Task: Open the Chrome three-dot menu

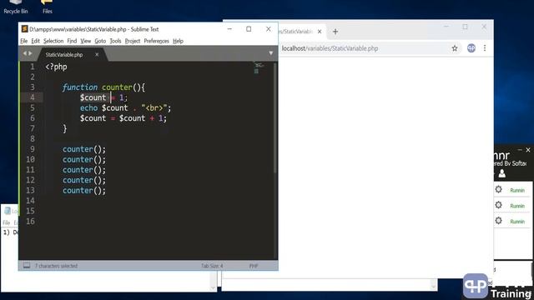Action: (x=485, y=48)
